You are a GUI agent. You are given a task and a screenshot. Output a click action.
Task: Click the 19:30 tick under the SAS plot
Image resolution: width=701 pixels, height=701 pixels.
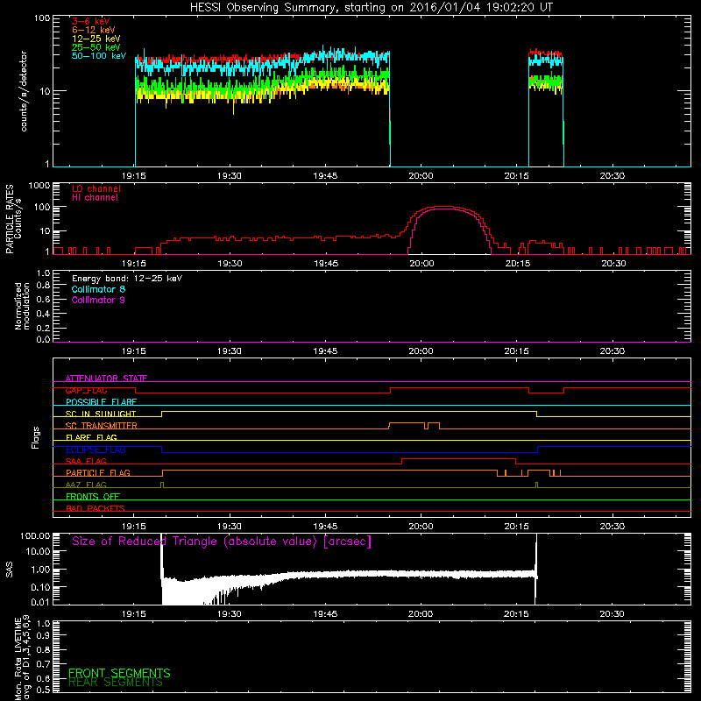tap(230, 614)
